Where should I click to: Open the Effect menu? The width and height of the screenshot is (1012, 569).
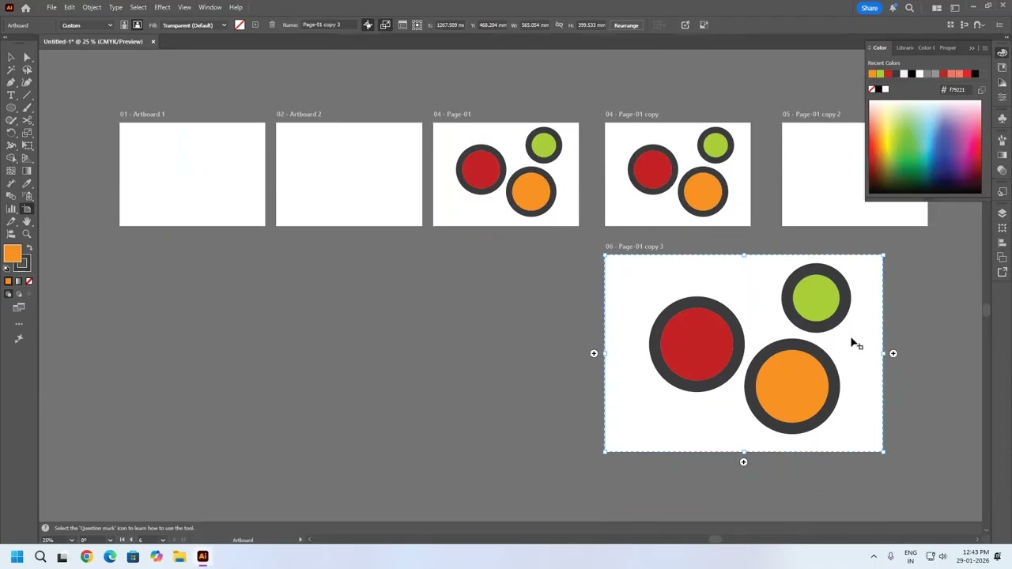(x=162, y=7)
